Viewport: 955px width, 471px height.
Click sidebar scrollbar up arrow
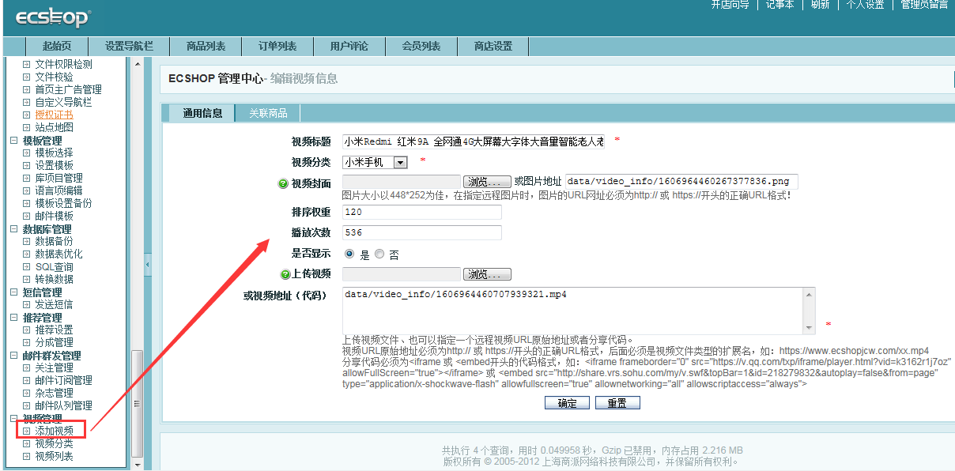click(138, 63)
